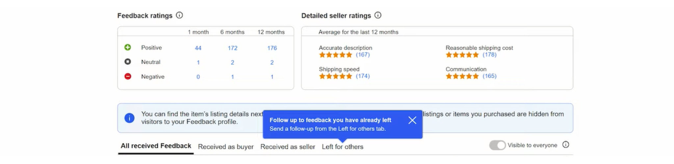Click info icon next to Feedback ratings
The image size is (674, 164).
point(179,15)
